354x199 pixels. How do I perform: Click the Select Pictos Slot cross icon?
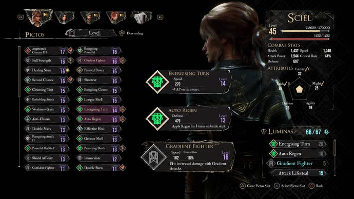(277, 186)
